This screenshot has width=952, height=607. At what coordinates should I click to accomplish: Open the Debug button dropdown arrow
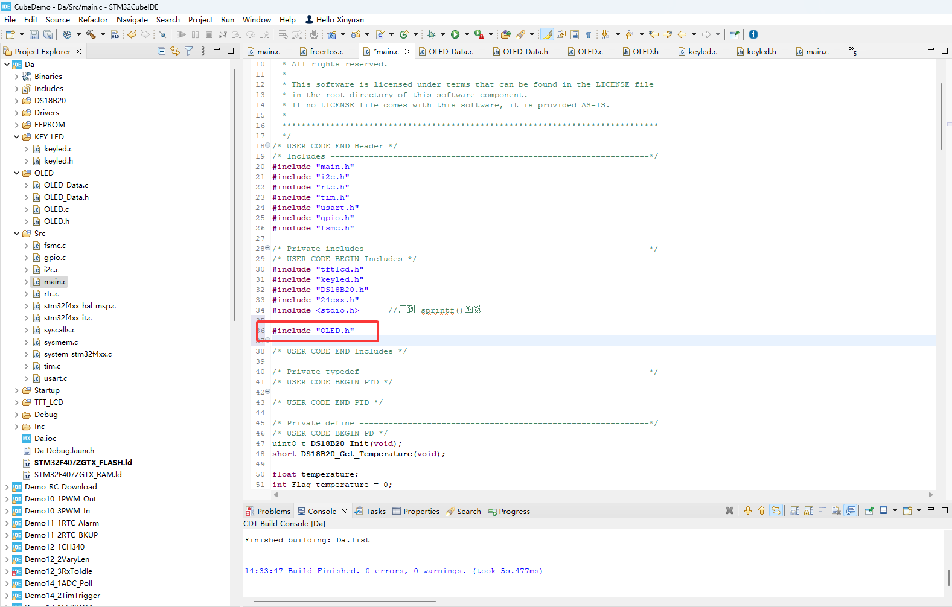coord(442,34)
